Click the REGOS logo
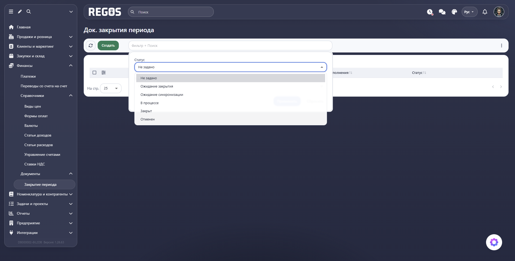 [x=105, y=12]
